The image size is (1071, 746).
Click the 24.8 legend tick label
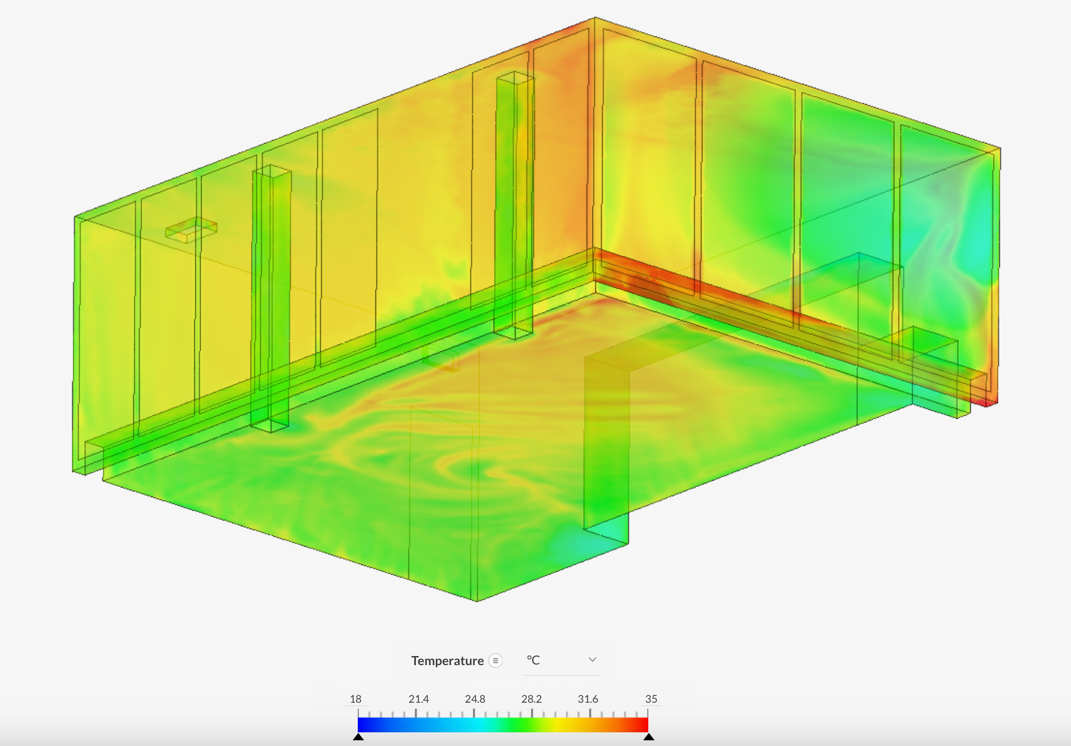[x=475, y=699]
